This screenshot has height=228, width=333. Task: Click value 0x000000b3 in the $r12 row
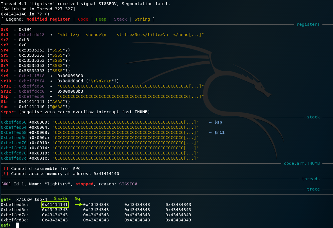tap(70, 91)
